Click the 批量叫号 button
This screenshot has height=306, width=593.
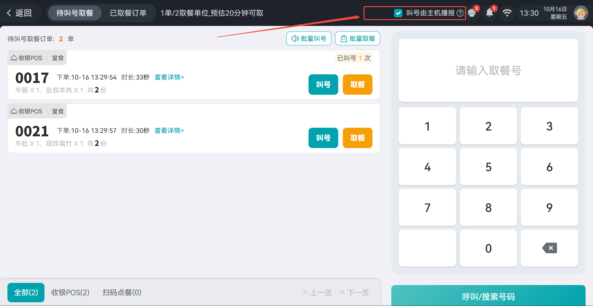309,39
